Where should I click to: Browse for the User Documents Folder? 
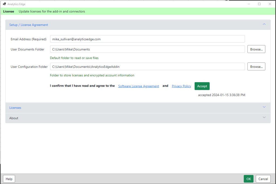pos(256,49)
